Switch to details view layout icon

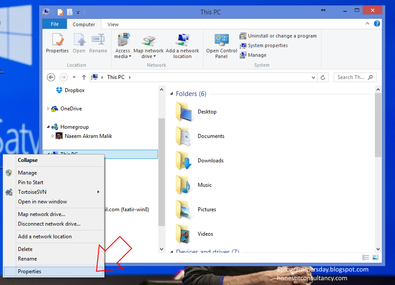366,258
